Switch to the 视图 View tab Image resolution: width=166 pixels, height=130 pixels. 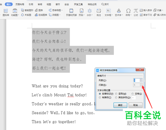pos(49,4)
